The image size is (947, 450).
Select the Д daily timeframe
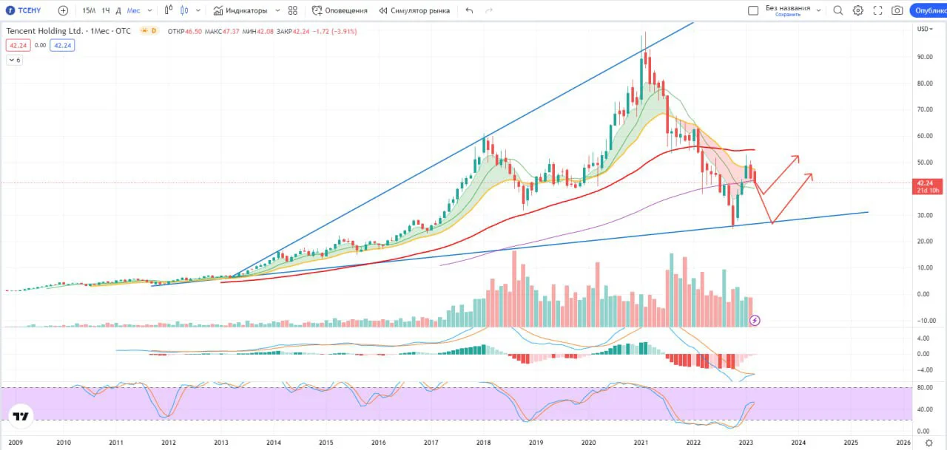pos(118,10)
